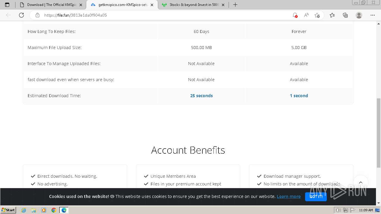Open a new browser tab

pos(235,5)
